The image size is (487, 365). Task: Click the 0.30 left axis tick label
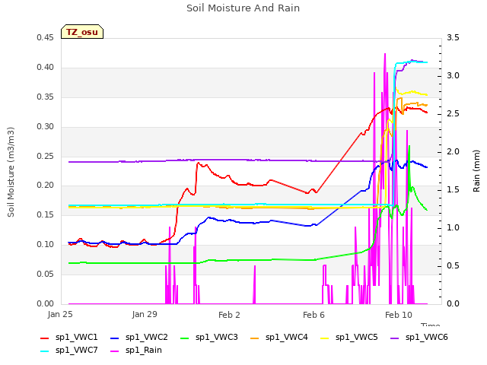(x=46, y=127)
